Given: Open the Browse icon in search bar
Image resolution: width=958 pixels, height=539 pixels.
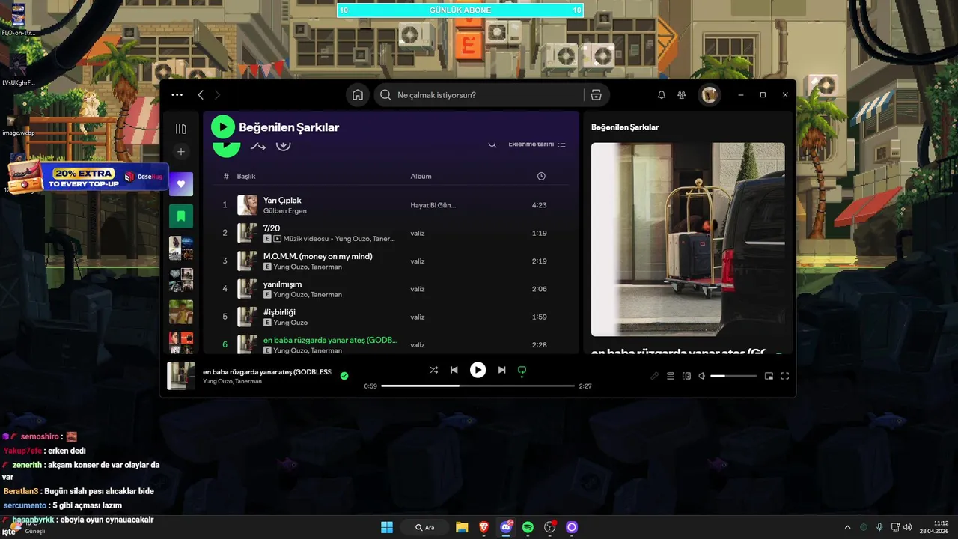Looking at the screenshot, I should coord(596,95).
